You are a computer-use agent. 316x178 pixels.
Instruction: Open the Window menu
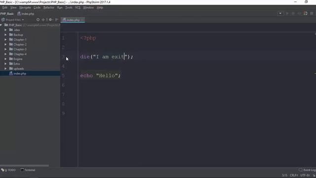[88, 7]
